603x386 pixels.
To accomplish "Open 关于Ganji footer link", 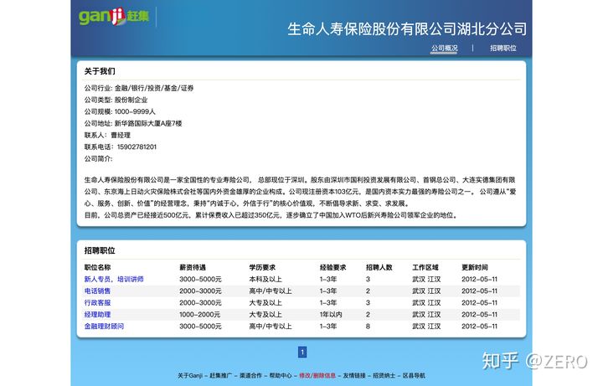I will point(189,375).
